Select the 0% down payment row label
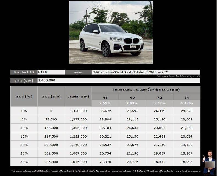This screenshot has height=176, width=217. (x=24, y=111)
